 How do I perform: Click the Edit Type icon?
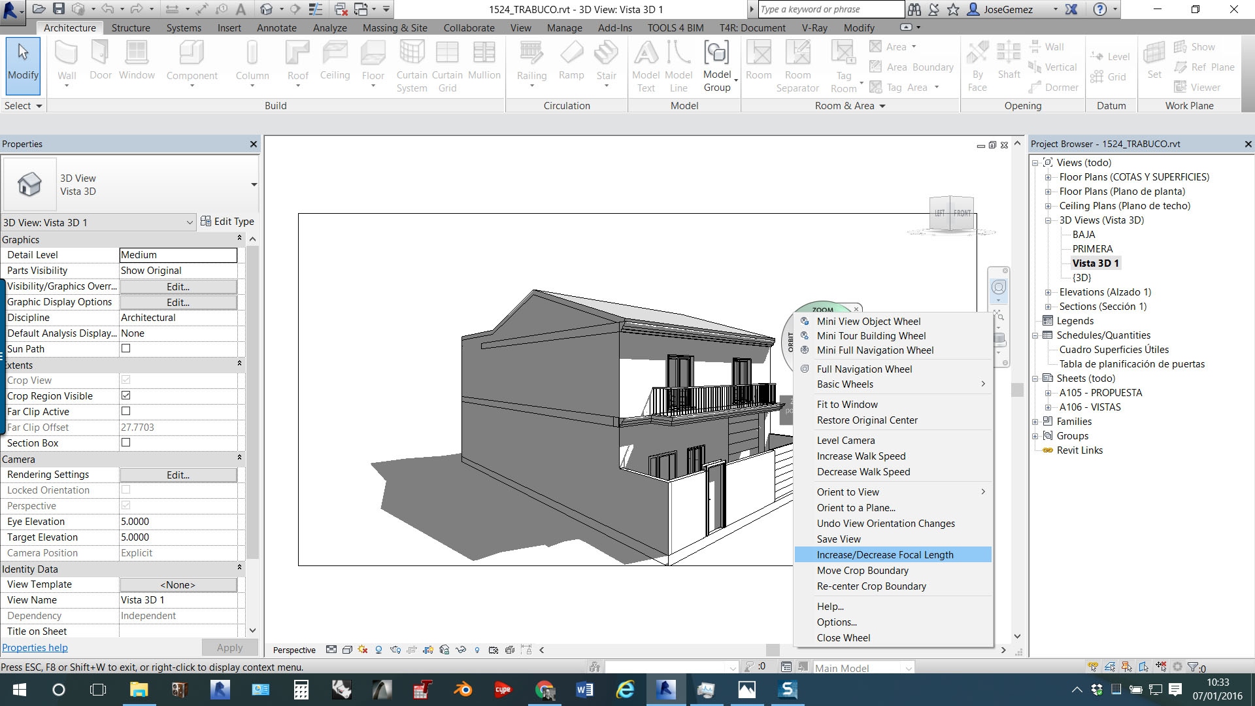click(x=206, y=222)
